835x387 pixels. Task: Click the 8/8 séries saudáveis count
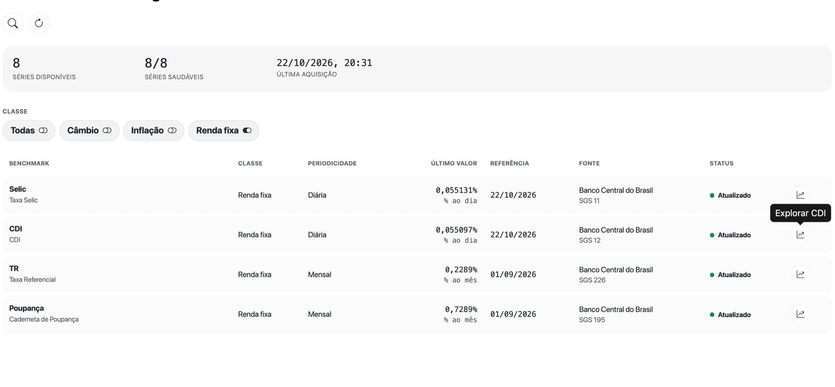156,63
